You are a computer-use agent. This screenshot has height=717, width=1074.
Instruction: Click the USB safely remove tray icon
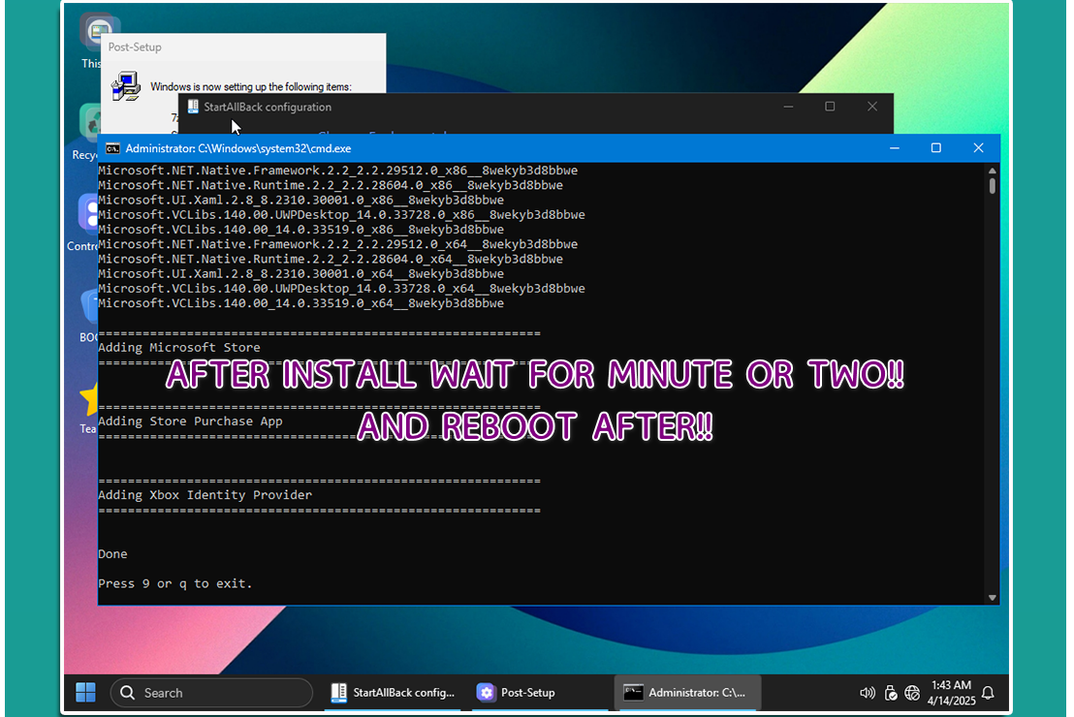pos(891,693)
